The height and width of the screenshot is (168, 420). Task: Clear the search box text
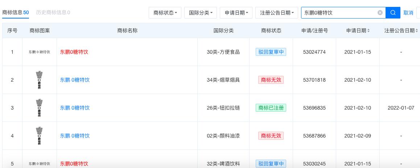380,13
